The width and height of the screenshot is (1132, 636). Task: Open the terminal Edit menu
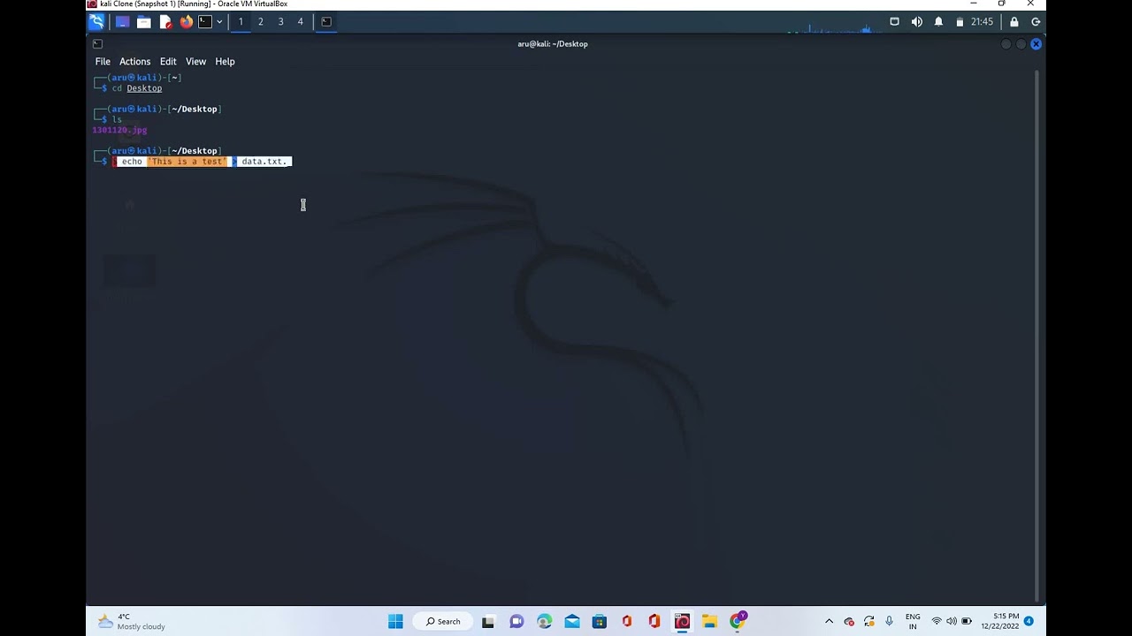[x=168, y=61]
